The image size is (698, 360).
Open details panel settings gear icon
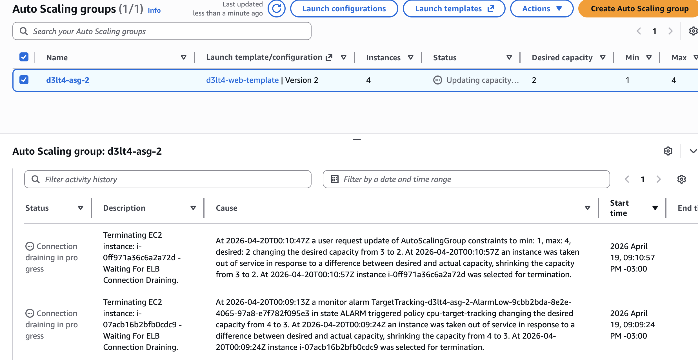pos(668,151)
